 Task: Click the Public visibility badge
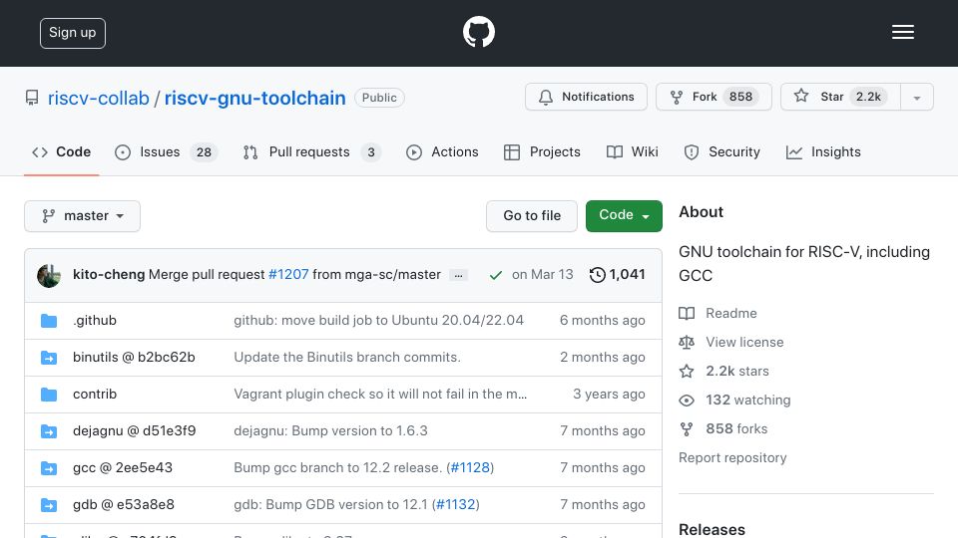point(379,98)
